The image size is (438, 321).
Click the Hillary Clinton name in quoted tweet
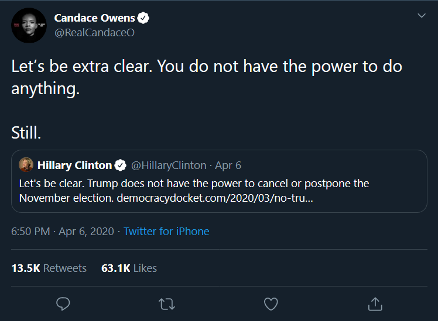tap(74, 165)
